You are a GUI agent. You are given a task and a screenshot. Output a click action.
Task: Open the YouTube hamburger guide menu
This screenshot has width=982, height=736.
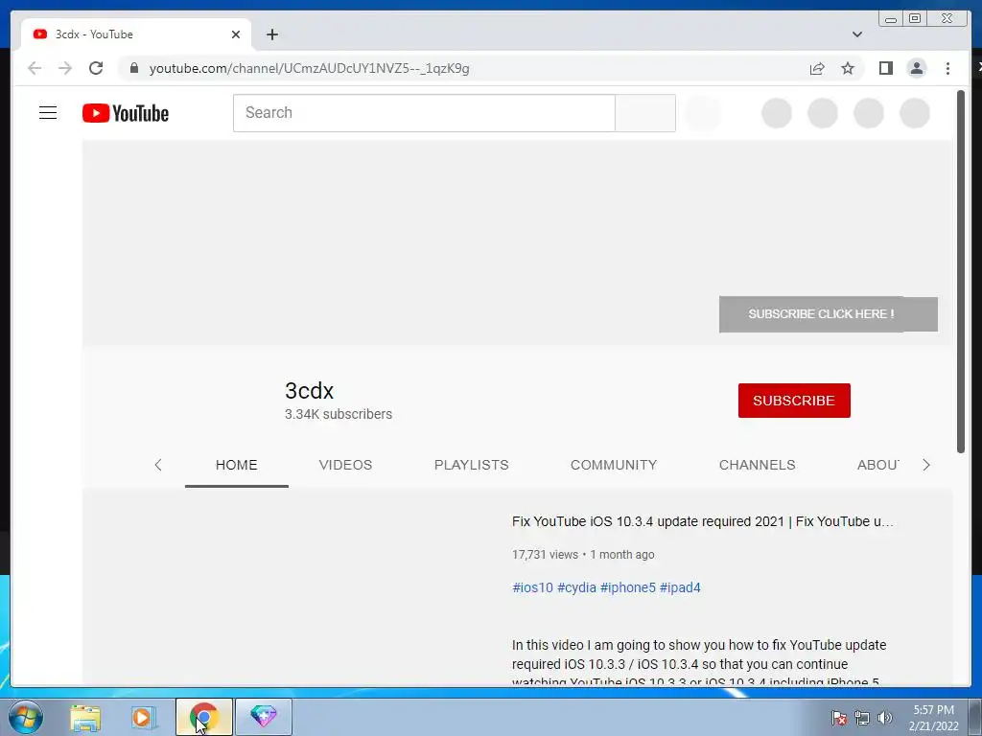[x=48, y=113]
